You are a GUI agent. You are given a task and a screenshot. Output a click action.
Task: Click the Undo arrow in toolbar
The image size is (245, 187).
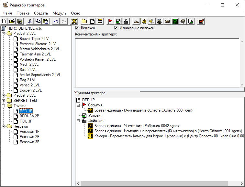click(56, 21)
